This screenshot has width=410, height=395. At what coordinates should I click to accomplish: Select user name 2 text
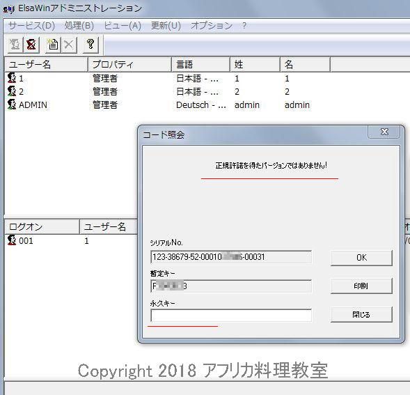click(x=21, y=92)
